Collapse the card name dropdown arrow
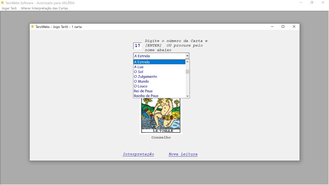The image size is (329, 185). (x=187, y=56)
